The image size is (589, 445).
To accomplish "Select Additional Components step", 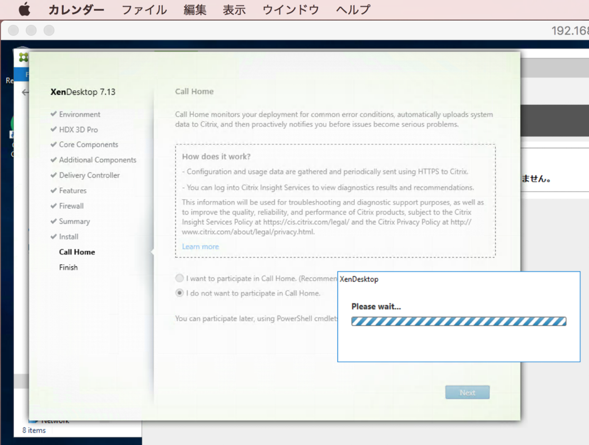I will [x=98, y=160].
